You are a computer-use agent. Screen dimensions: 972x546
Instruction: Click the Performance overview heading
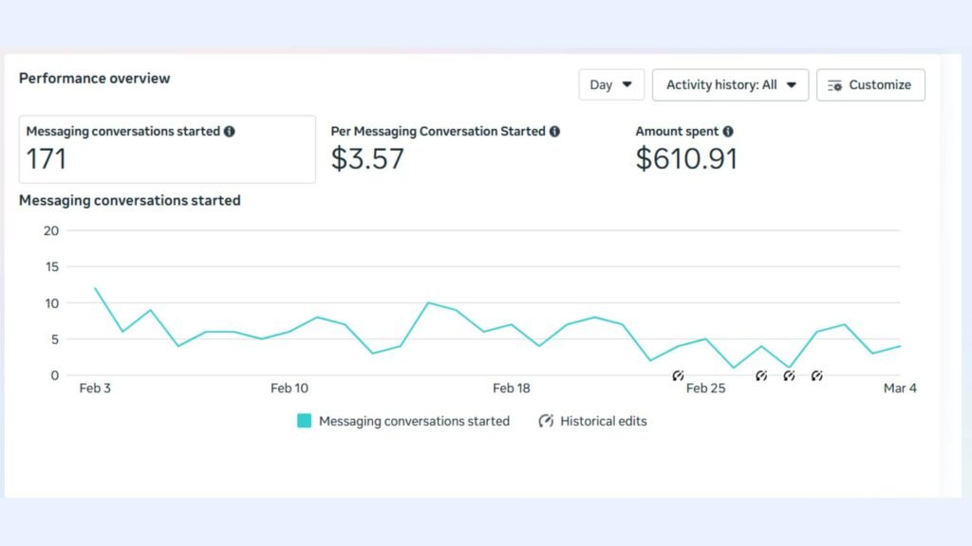[94, 78]
